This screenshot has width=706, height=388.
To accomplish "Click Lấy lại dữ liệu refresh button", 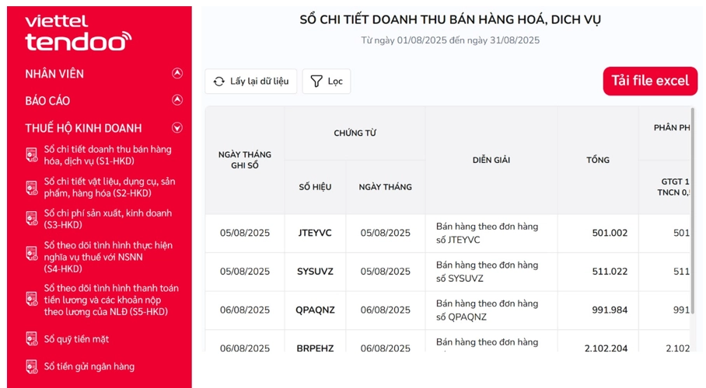I will click(250, 81).
